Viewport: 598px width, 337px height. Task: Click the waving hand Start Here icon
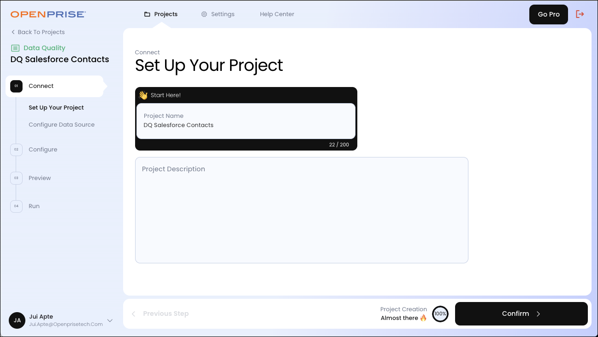coord(143,95)
